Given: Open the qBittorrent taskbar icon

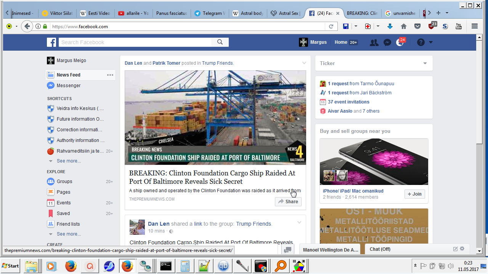Looking at the screenshot, I should tap(224, 266).
